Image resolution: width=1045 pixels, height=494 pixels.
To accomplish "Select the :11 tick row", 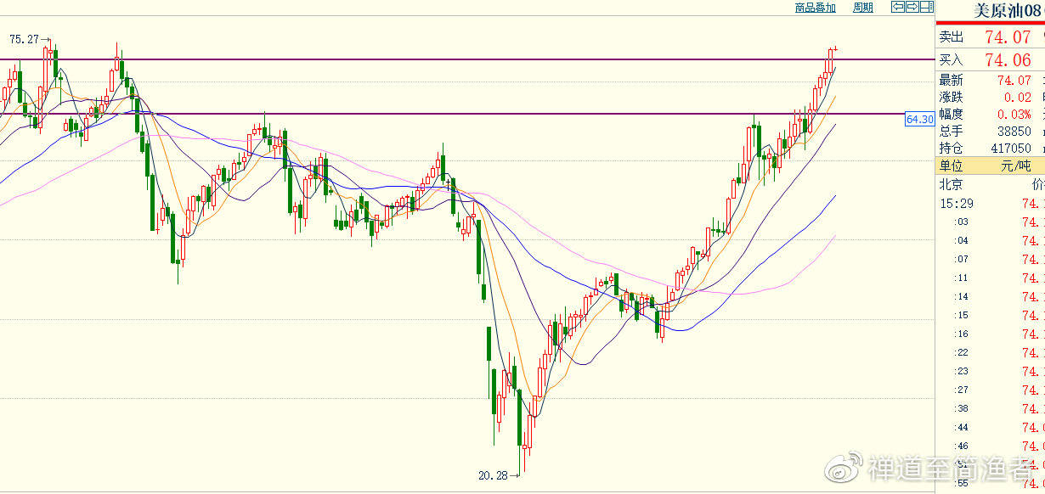I will pos(991,278).
